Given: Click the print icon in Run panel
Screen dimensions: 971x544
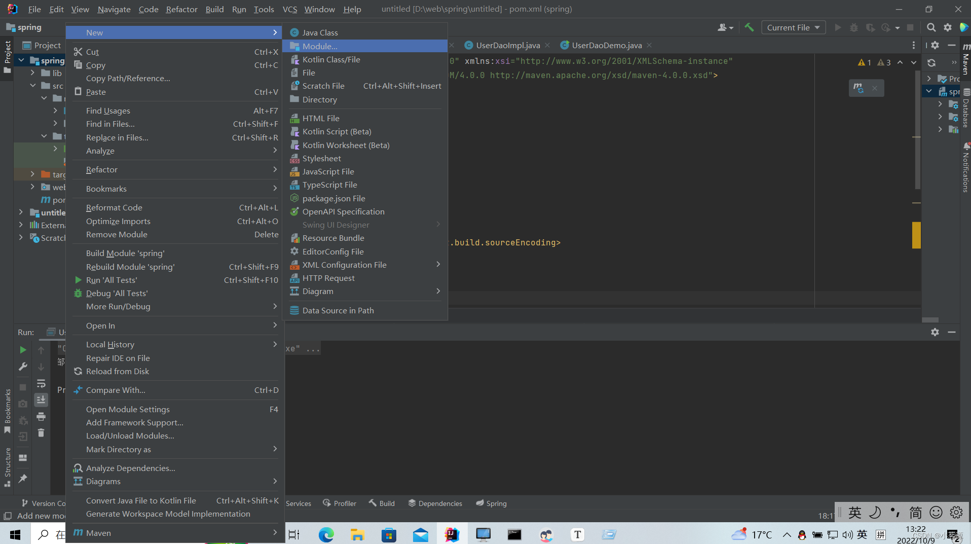Looking at the screenshot, I should [x=41, y=416].
